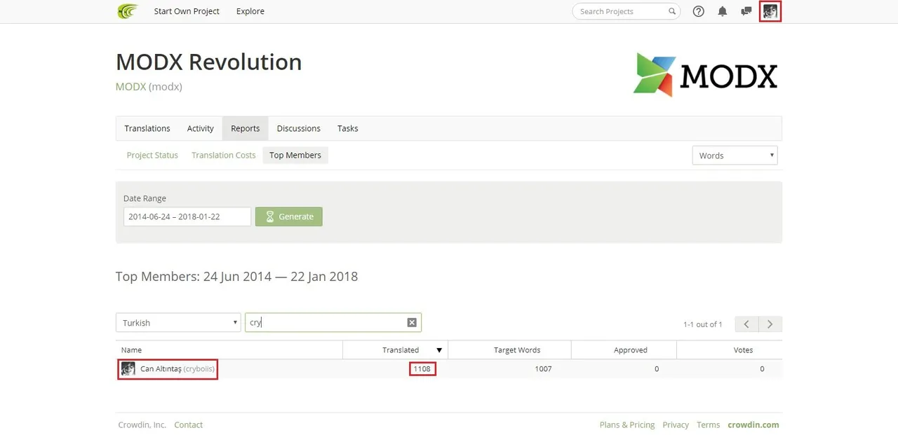Click search magnifier icon
Screen dimensions: 898x435
point(671,11)
